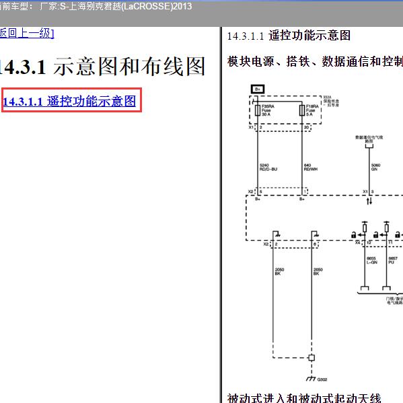Click the 被动式进入和被动式起动天线 heading
This screenshot has height=403, width=403.
(x=304, y=398)
